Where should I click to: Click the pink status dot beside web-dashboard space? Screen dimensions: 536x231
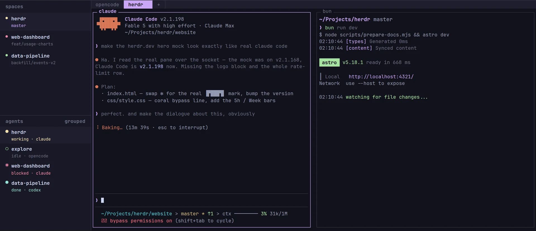[x=7, y=37]
